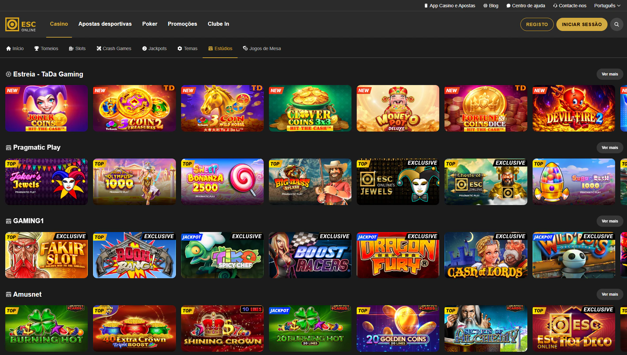Open the Devil Fire 2 game
Viewport: 627px width, 355px height.
pyautogui.click(x=574, y=108)
